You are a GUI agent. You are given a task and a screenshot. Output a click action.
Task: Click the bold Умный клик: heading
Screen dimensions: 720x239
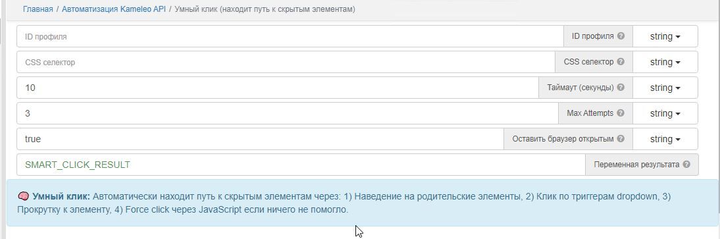pyautogui.click(x=61, y=197)
